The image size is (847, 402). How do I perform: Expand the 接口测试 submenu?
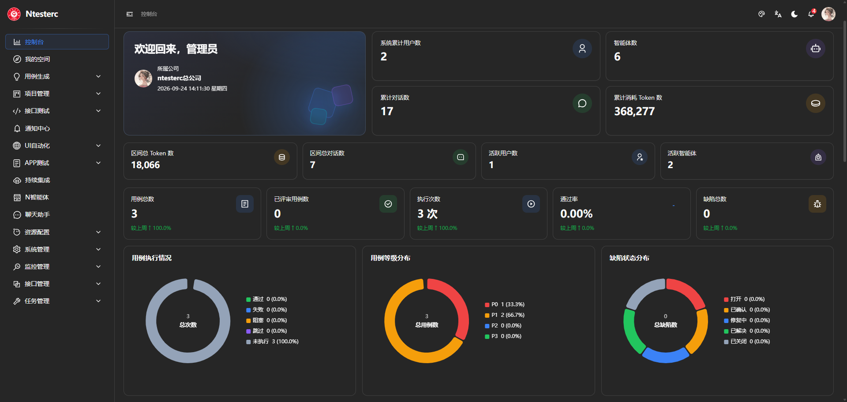[57, 111]
